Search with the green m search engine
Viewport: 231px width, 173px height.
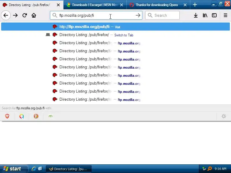50,116
